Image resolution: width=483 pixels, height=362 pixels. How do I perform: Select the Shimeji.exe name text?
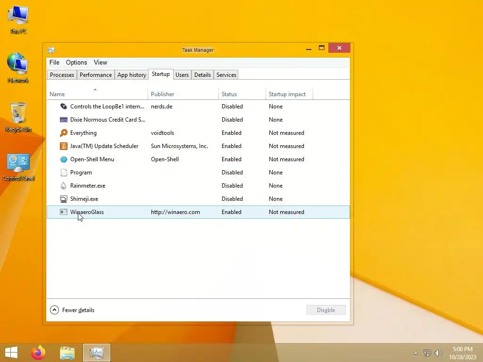click(x=84, y=199)
